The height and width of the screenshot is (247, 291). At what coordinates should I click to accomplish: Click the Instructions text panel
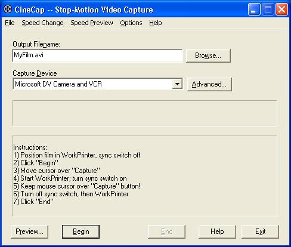(x=145, y=176)
